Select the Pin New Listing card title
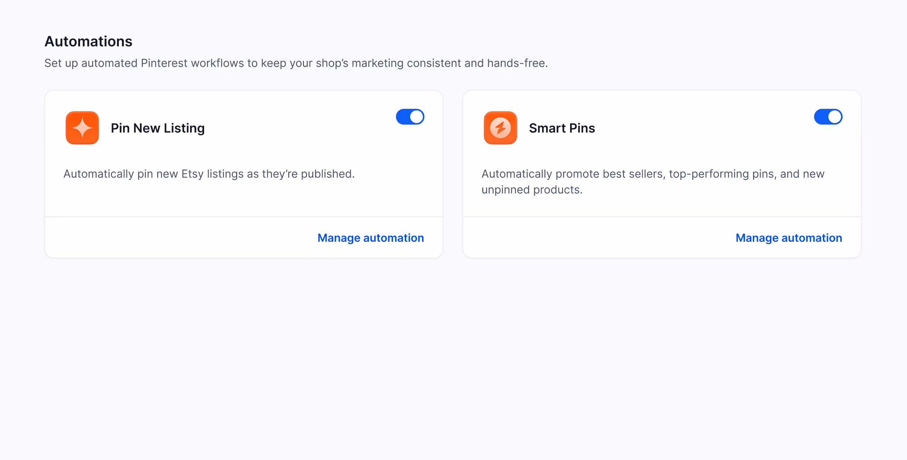 (x=158, y=128)
